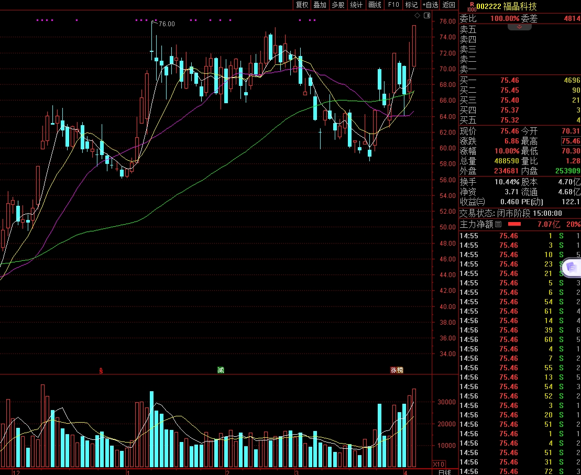Open the 多股 multi-stock view
Viewport: 581px width, 475px height.
[338, 5]
